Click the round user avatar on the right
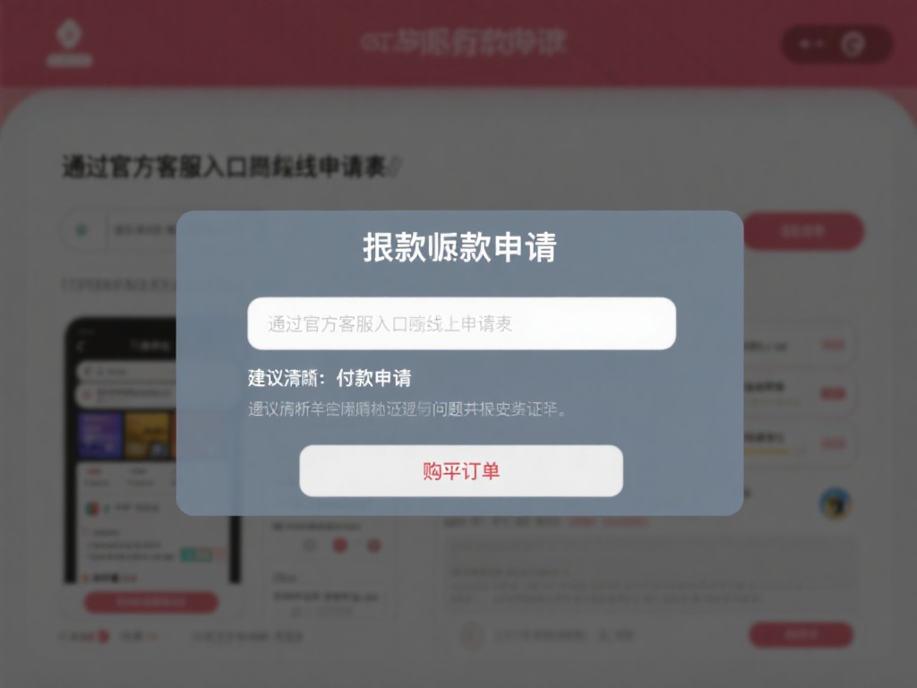The image size is (917, 688). tap(836, 503)
